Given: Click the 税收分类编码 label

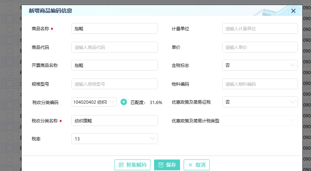Looking at the screenshot, I should pos(45,102).
